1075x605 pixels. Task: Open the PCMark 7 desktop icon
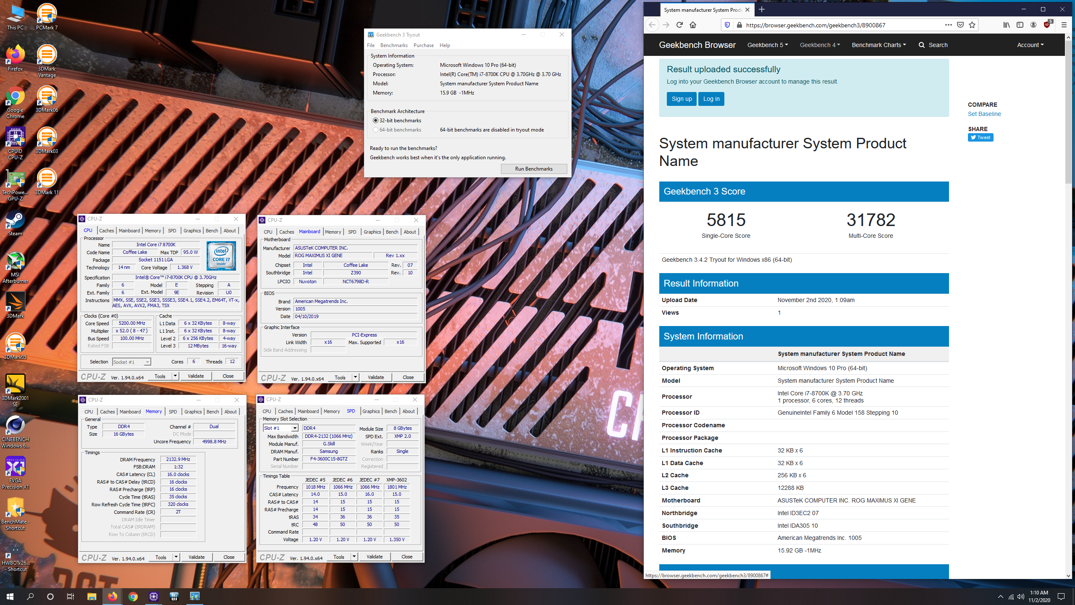(x=47, y=17)
